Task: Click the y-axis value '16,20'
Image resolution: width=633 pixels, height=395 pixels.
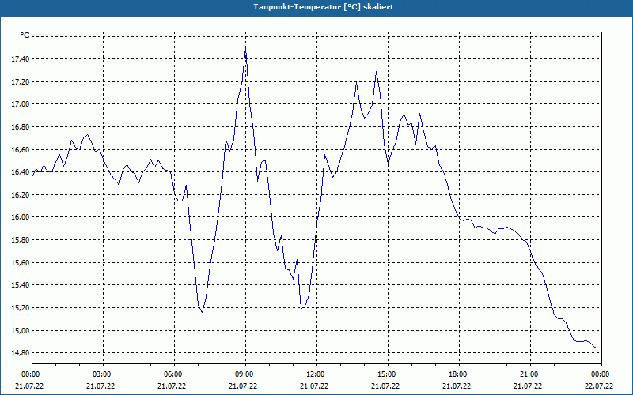Action: (x=21, y=194)
